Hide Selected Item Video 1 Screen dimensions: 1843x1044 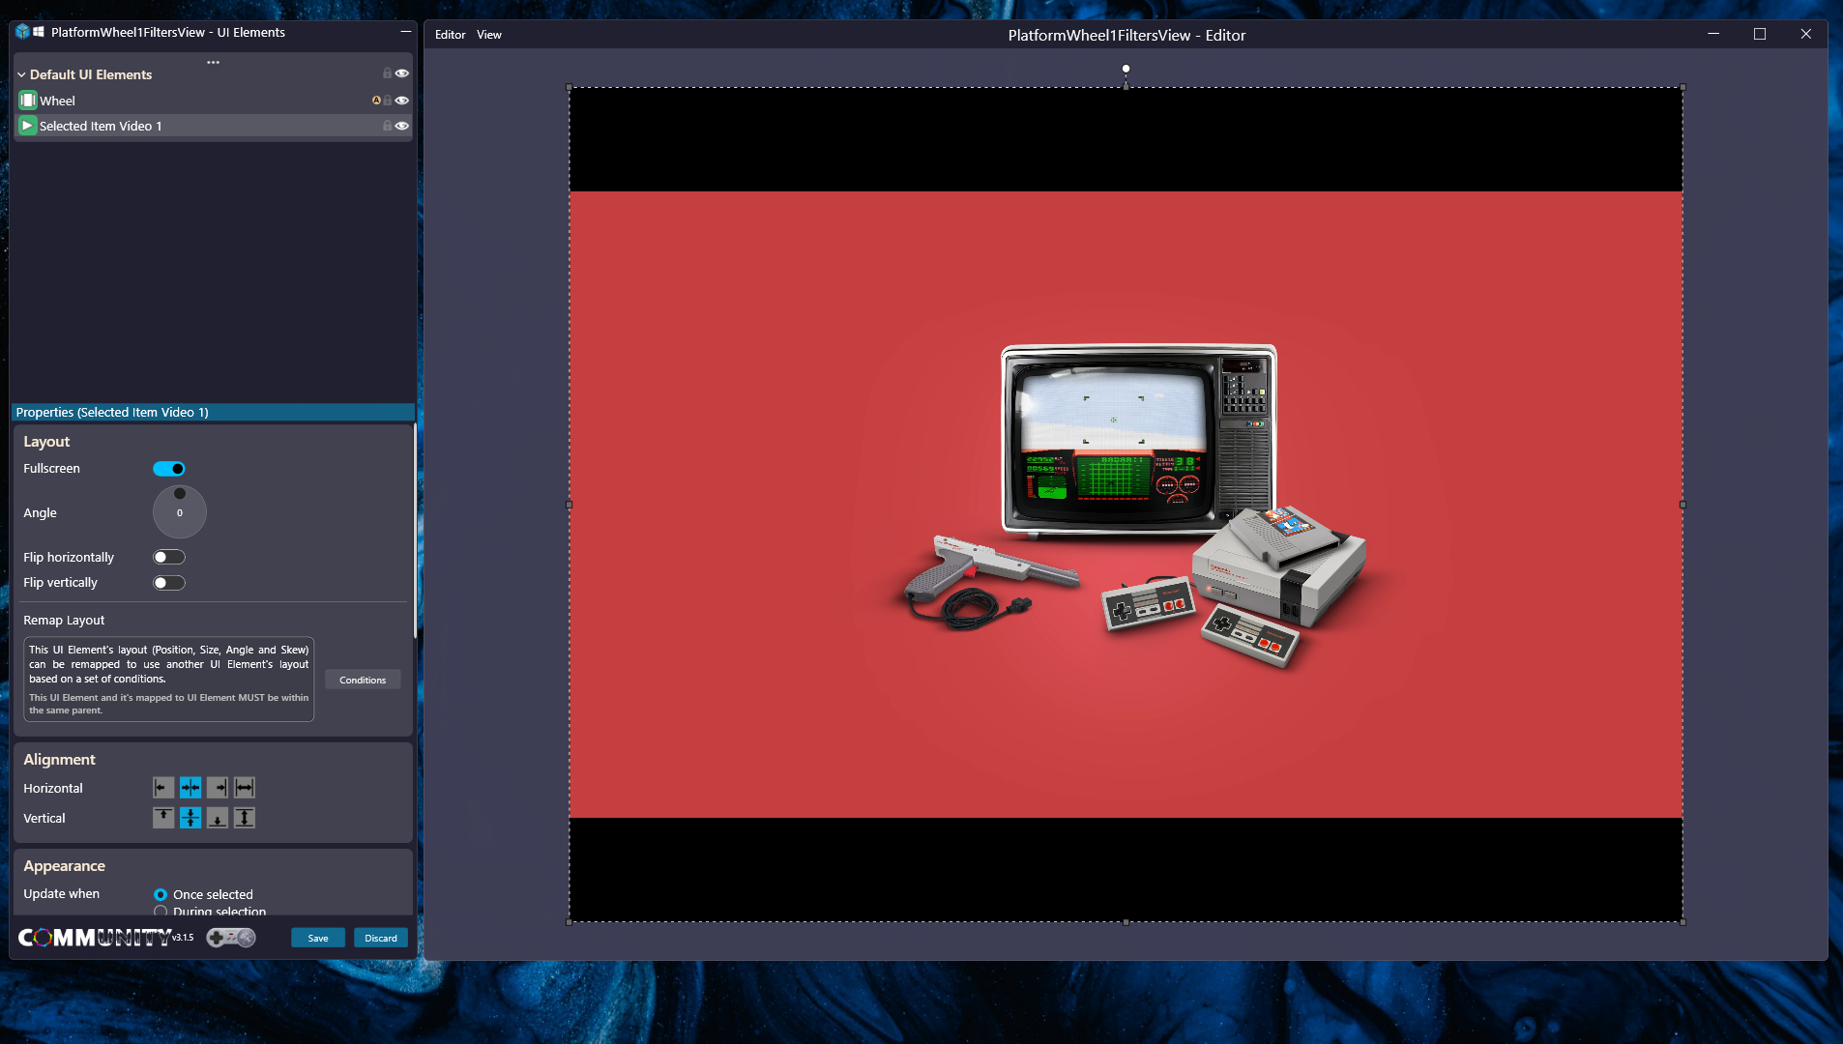pos(402,126)
